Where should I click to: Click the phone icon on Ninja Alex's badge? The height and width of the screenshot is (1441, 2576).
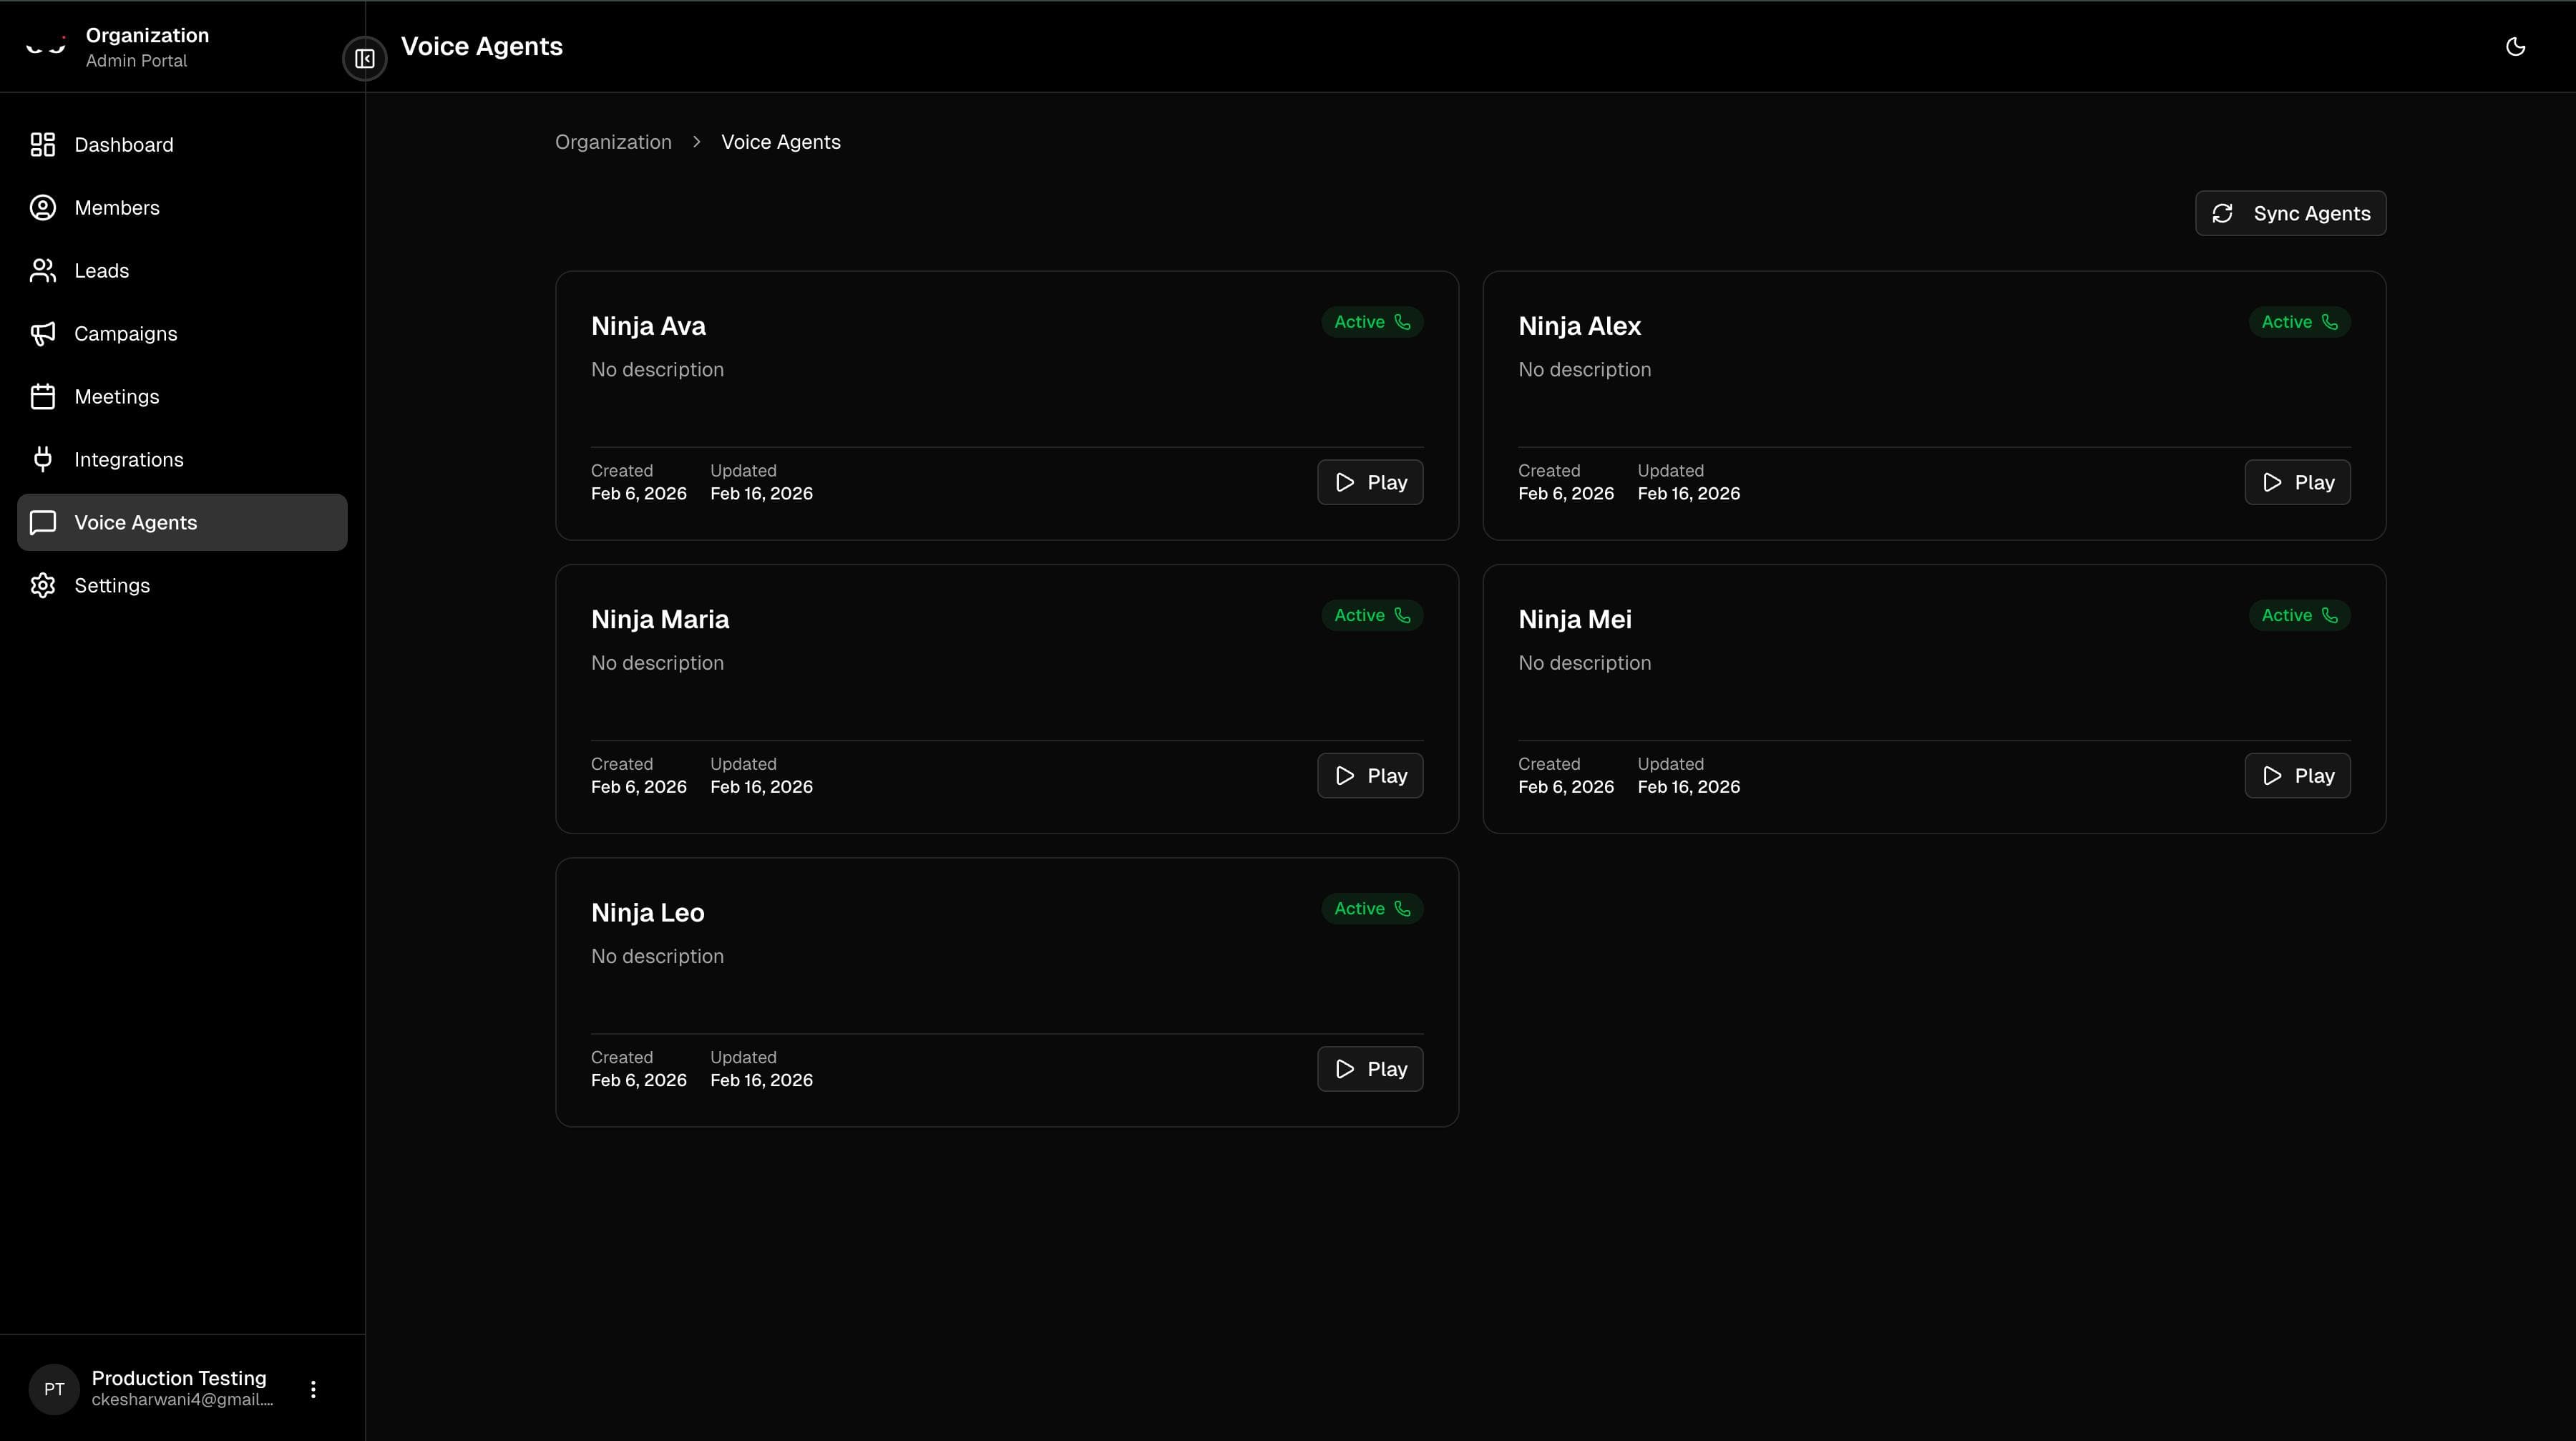point(2331,322)
